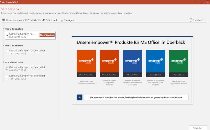Click the Einfügen download arrow icon
Screen dimensions: 210x130
(x=62, y=20)
